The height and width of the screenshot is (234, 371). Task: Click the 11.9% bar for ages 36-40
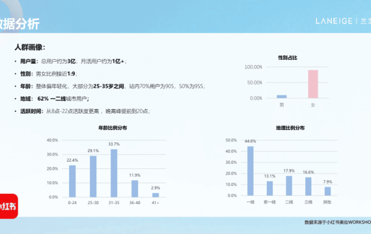135,188
